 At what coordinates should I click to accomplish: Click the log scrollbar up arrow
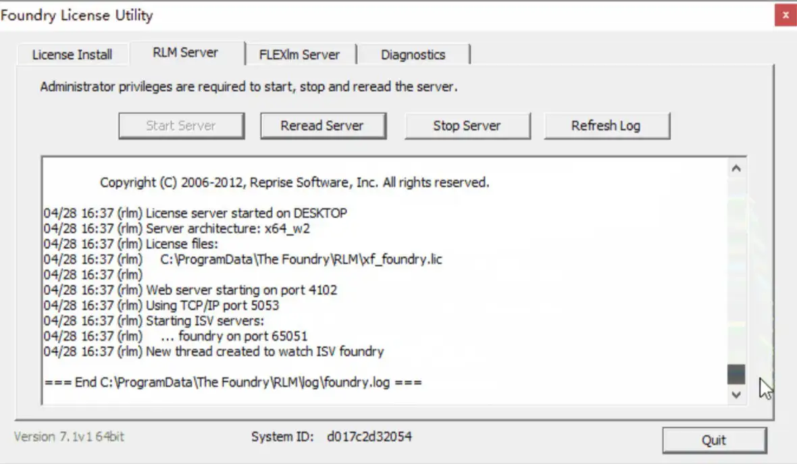pos(736,168)
